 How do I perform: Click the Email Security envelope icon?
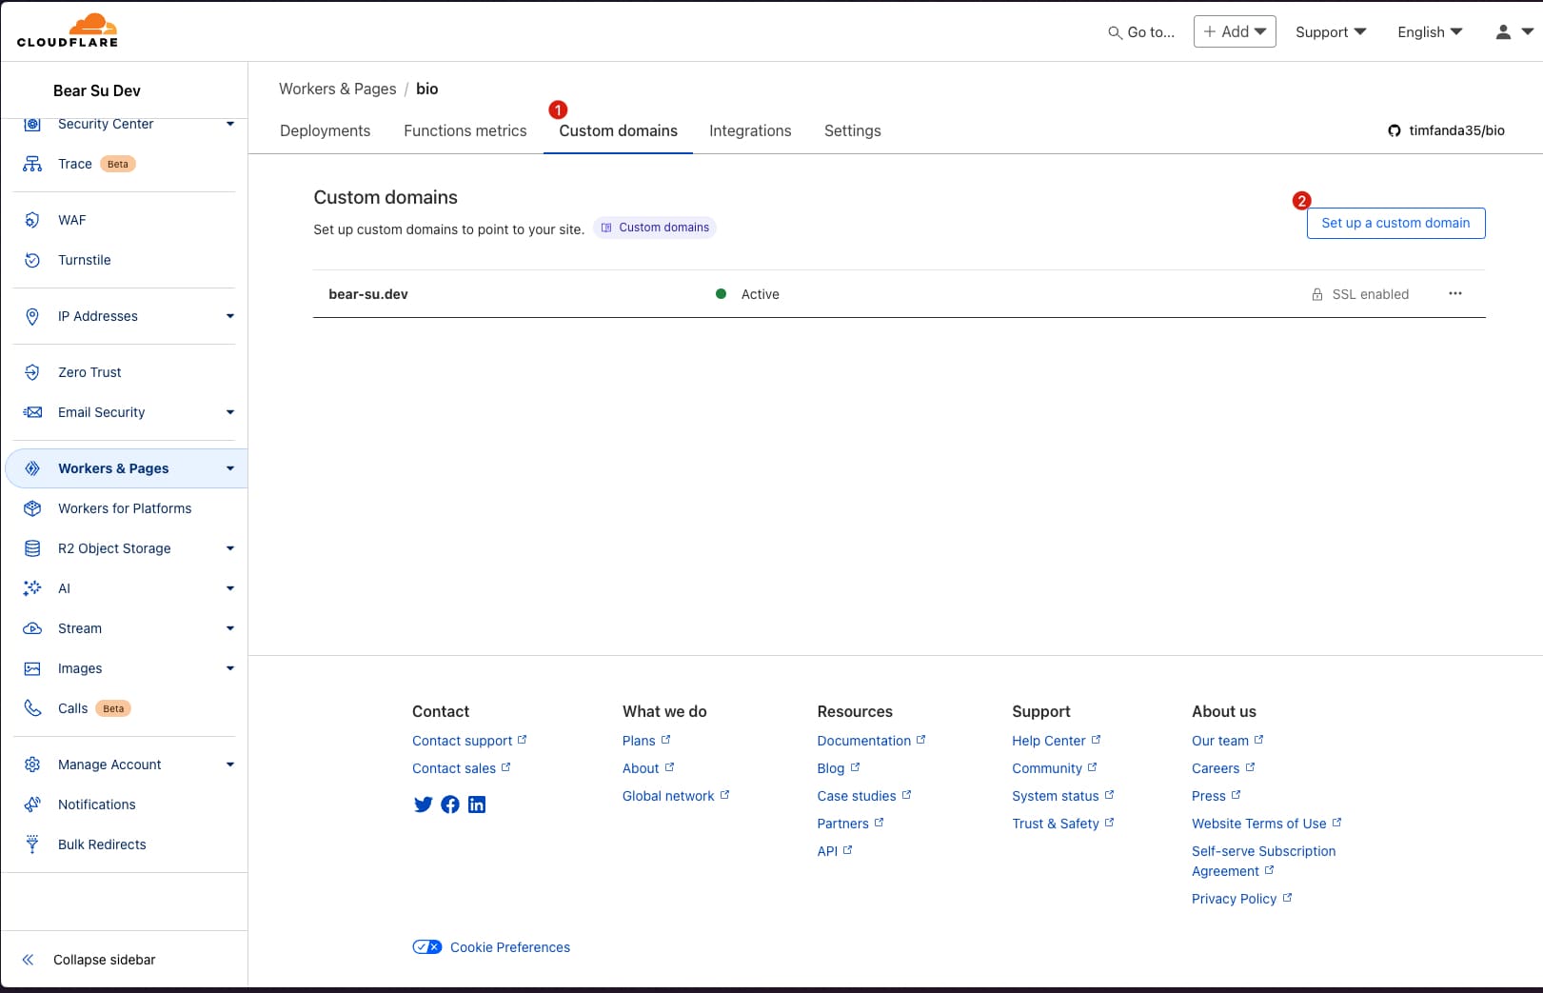(32, 412)
